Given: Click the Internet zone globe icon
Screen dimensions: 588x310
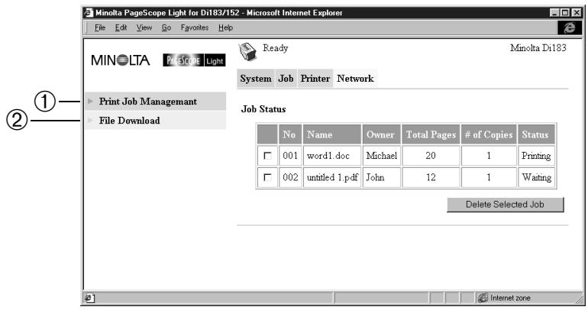Looking at the screenshot, I should coord(483,298).
